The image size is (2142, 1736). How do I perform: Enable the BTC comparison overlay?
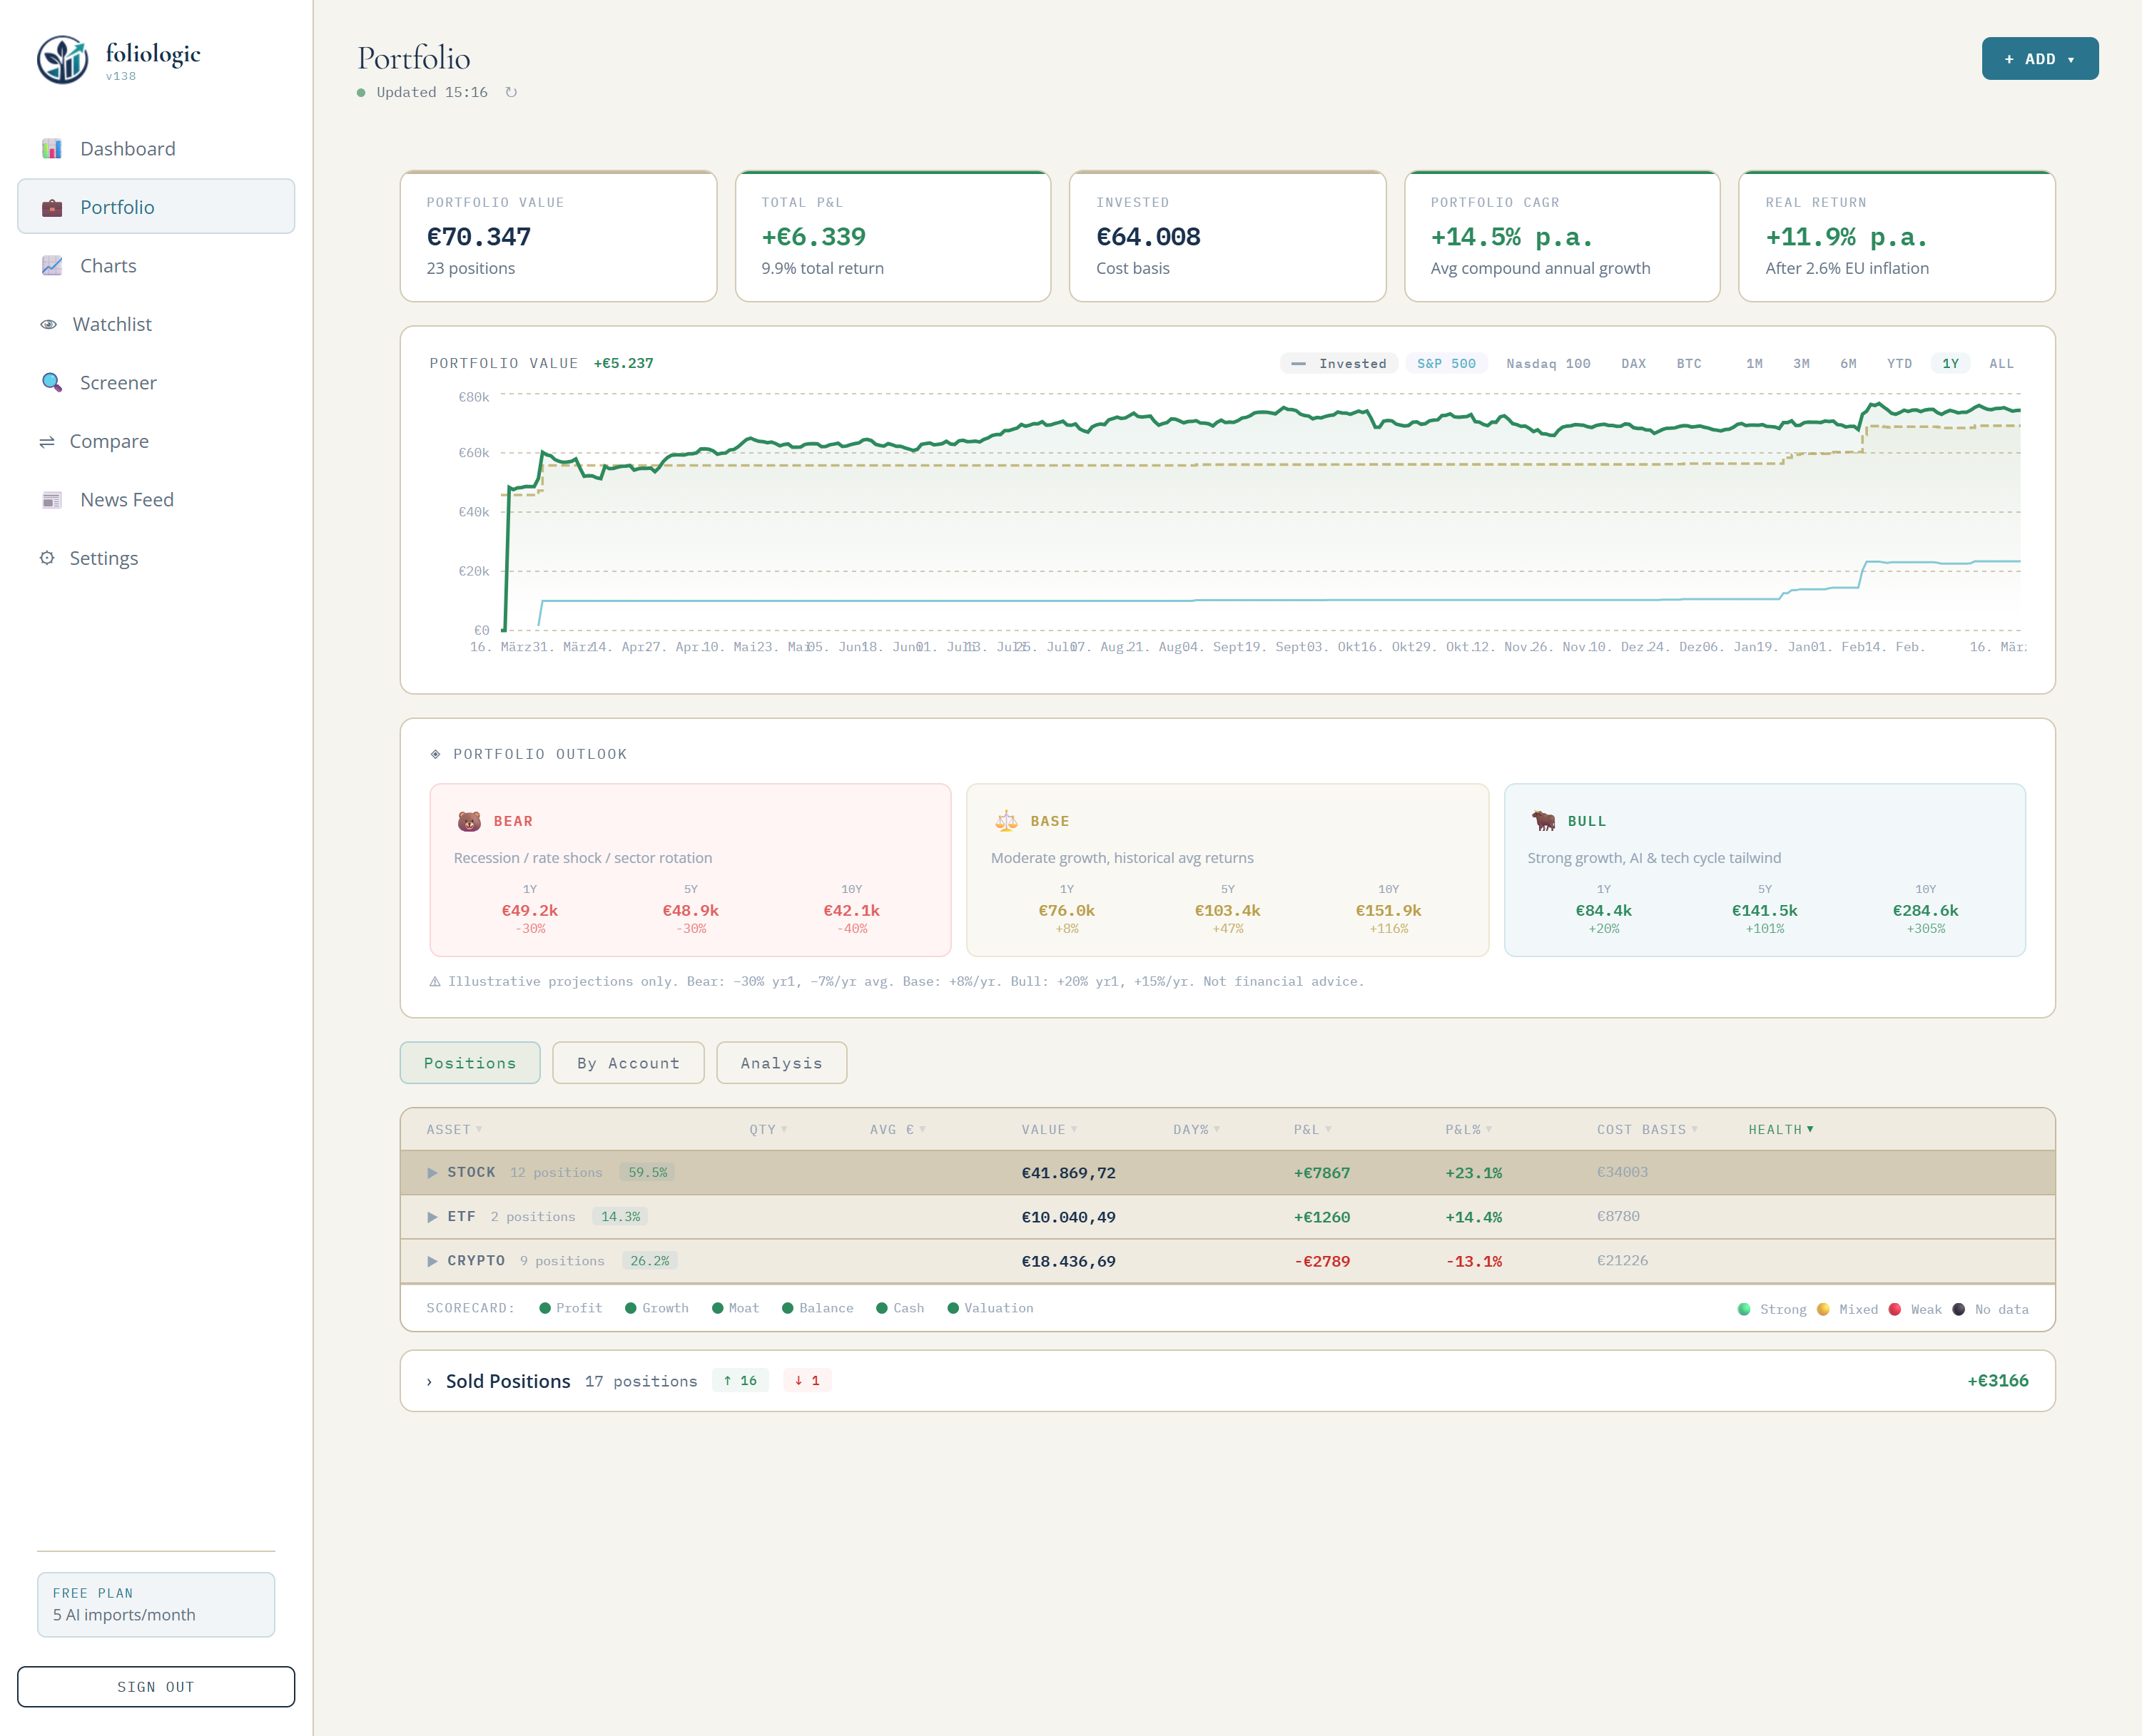(1689, 363)
